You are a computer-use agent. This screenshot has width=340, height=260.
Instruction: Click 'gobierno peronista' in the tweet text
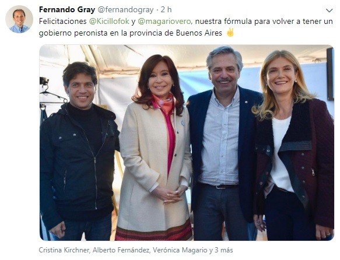73,33
